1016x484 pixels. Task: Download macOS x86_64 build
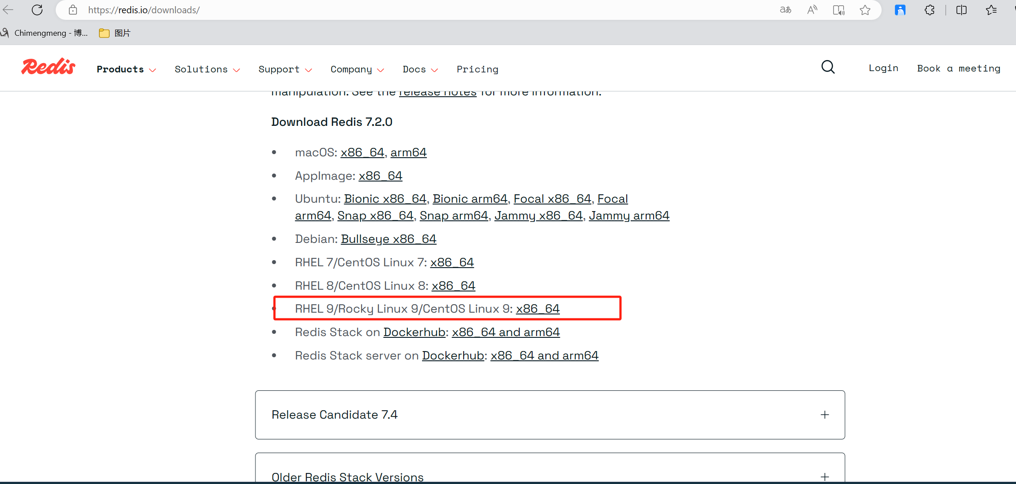click(362, 152)
